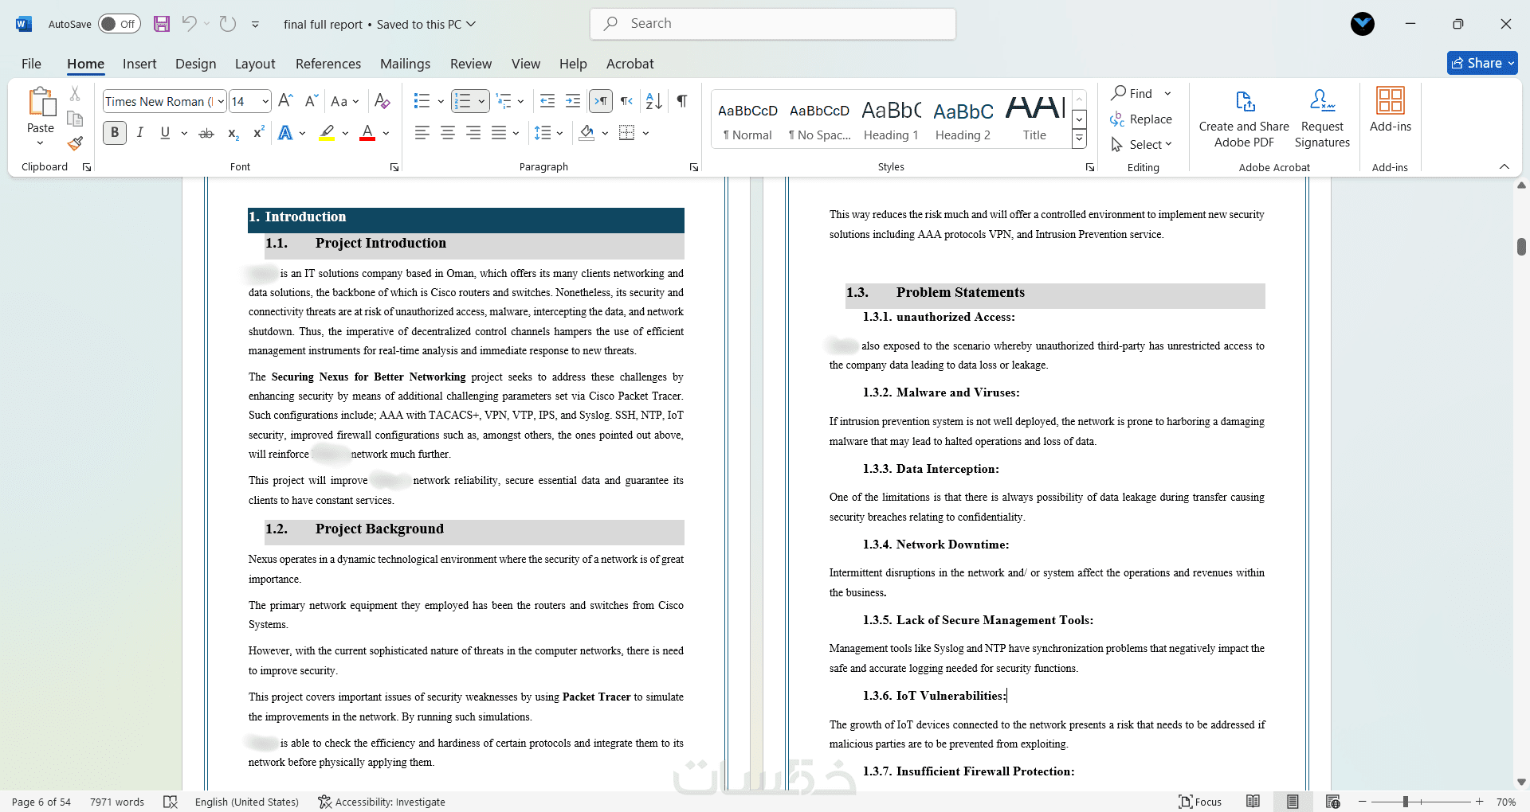Open the Layout tab
1530x812 pixels.
[255, 64]
